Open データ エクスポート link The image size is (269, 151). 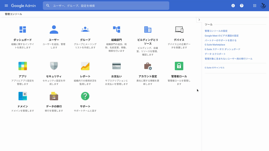coord(215,54)
